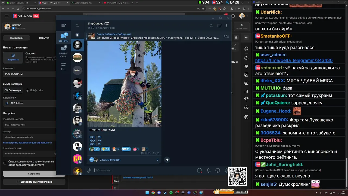Open the witch-on-birch photo in the post

point(124,84)
